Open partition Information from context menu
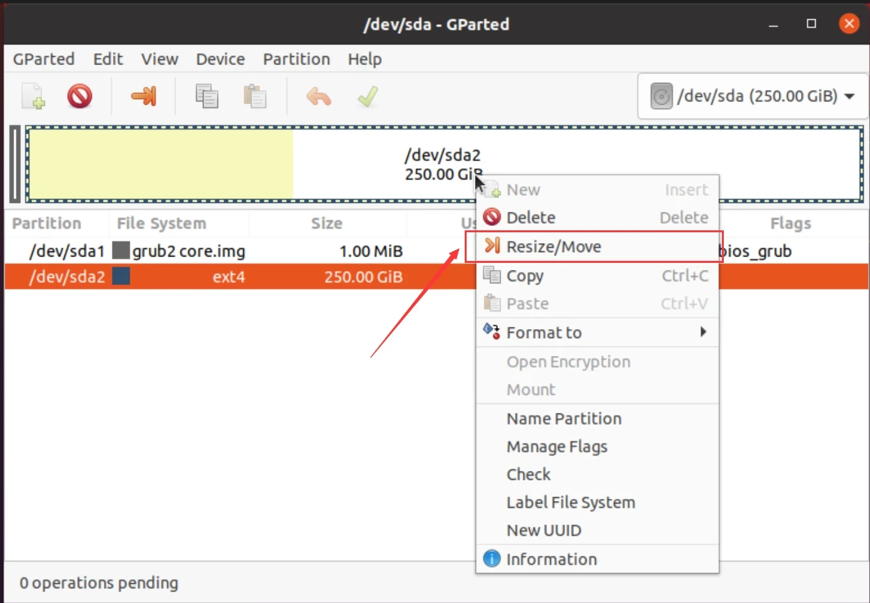The height and width of the screenshot is (603, 870). (x=597, y=559)
